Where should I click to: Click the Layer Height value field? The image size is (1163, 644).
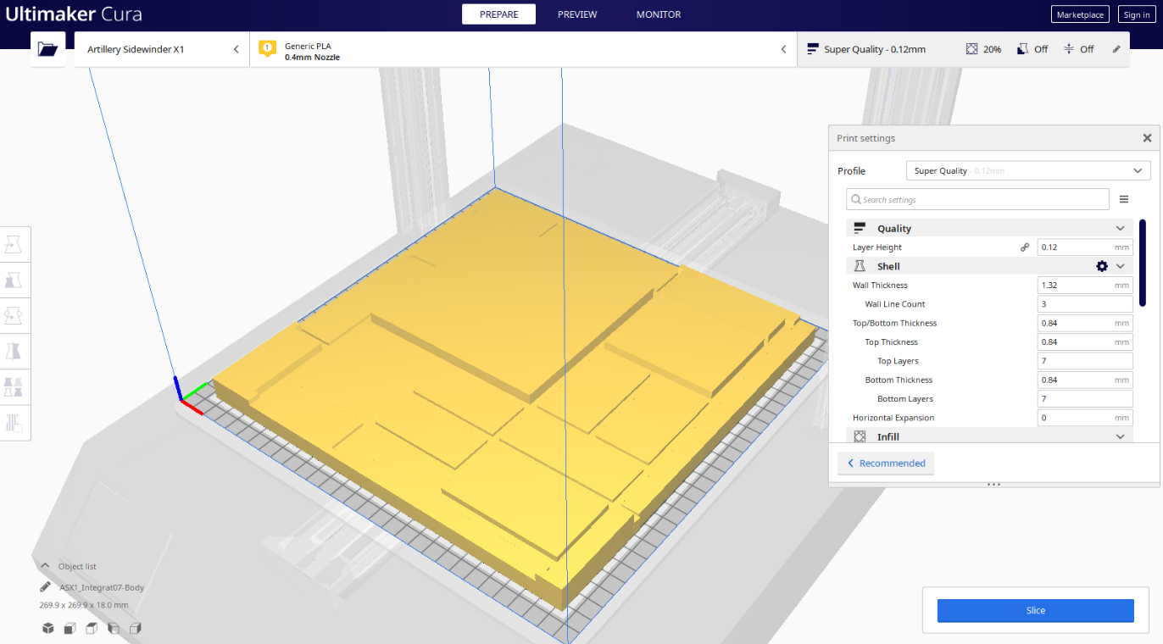click(x=1085, y=247)
